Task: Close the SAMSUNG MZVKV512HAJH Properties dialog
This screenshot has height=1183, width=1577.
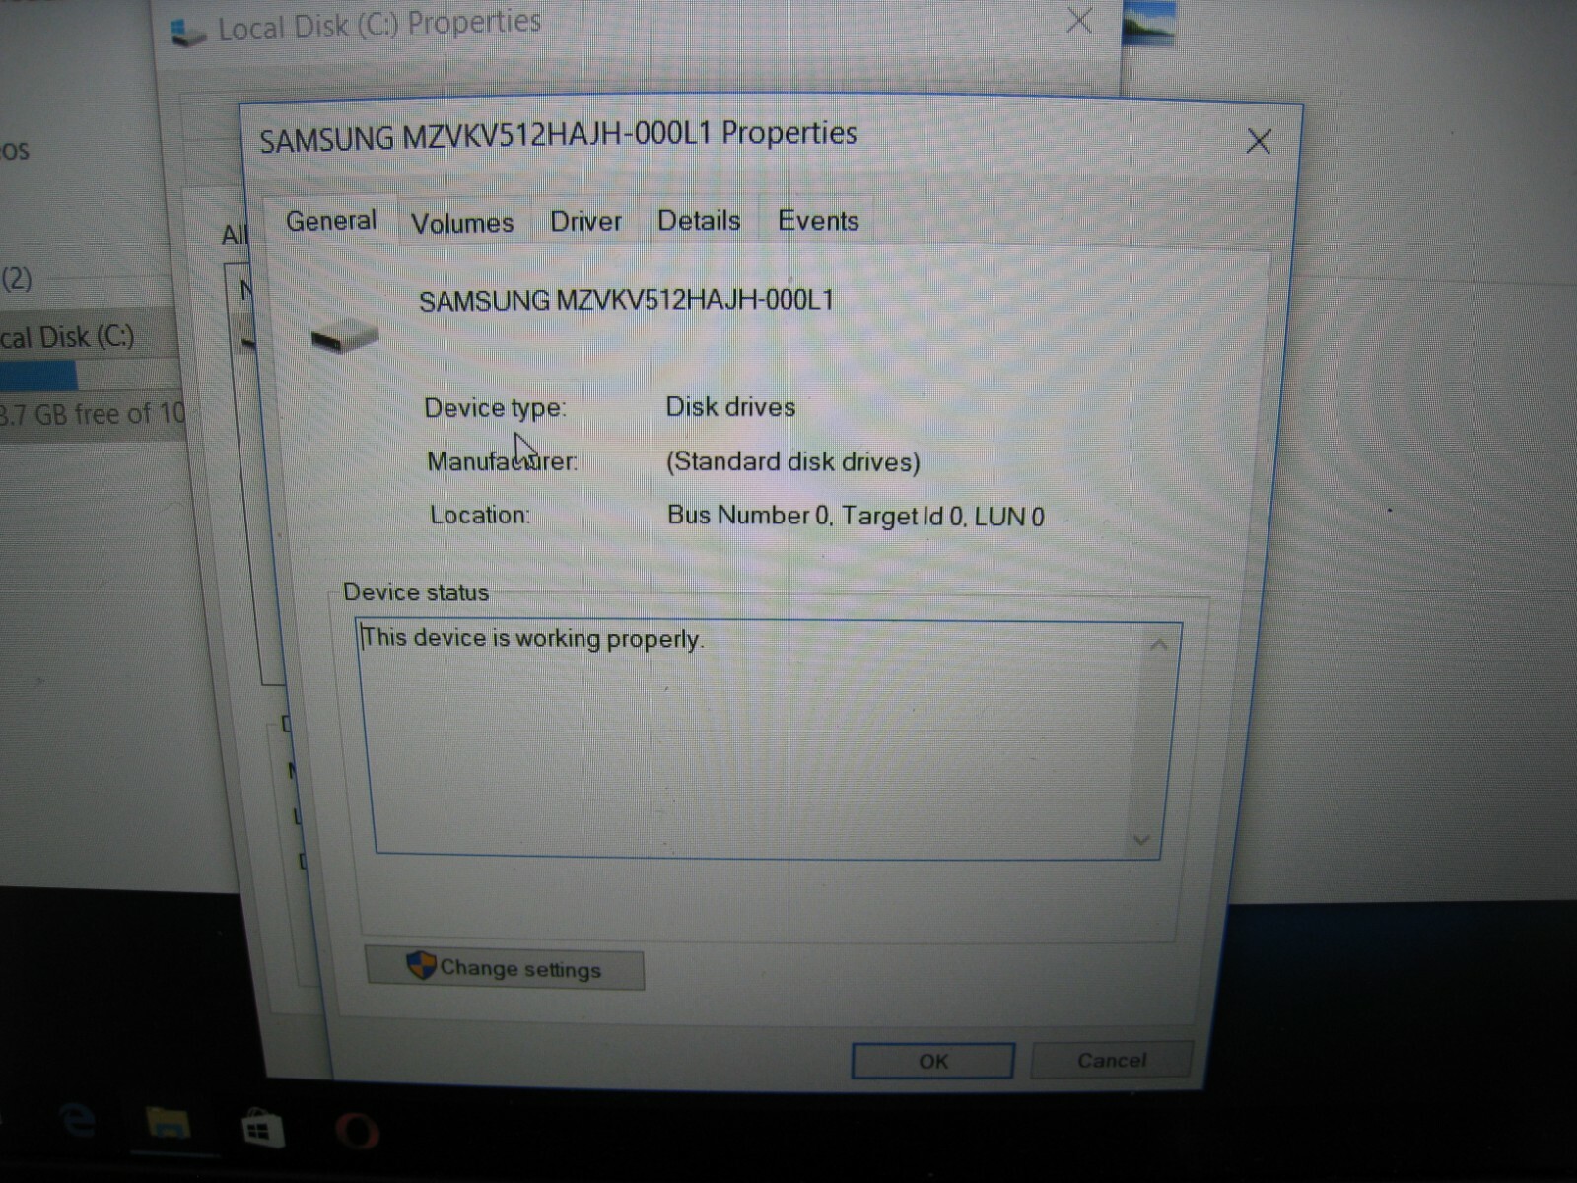Action: coord(1259,141)
